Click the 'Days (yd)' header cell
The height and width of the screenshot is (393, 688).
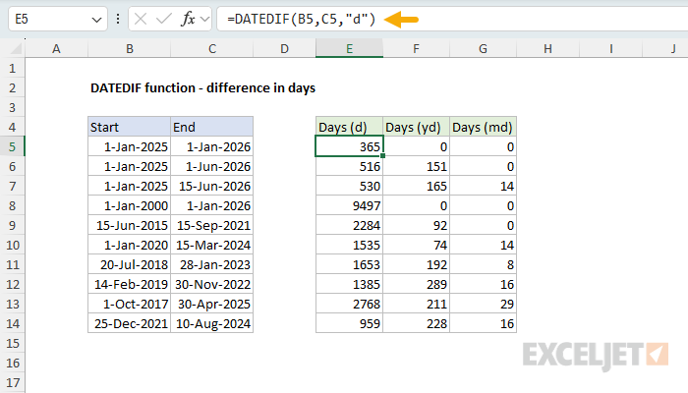(416, 127)
